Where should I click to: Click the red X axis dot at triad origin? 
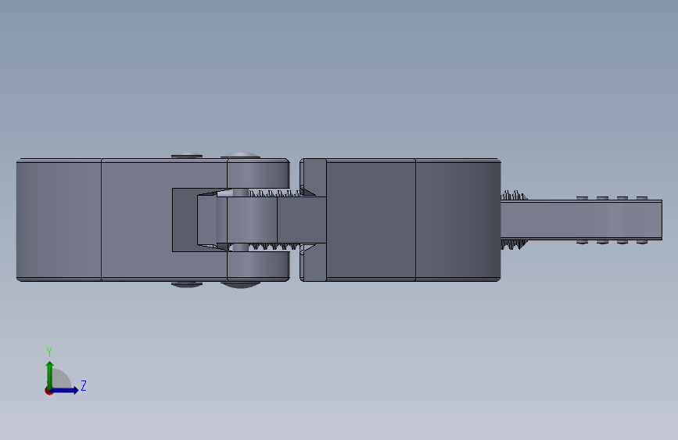[48, 391]
